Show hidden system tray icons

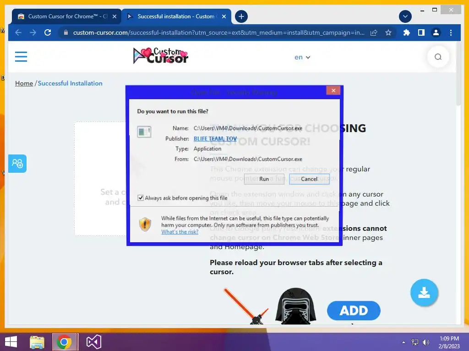pos(404,342)
